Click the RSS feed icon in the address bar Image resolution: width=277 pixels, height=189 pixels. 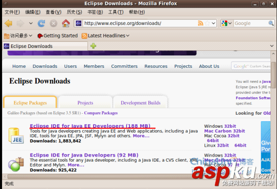pyautogui.click(x=200, y=23)
